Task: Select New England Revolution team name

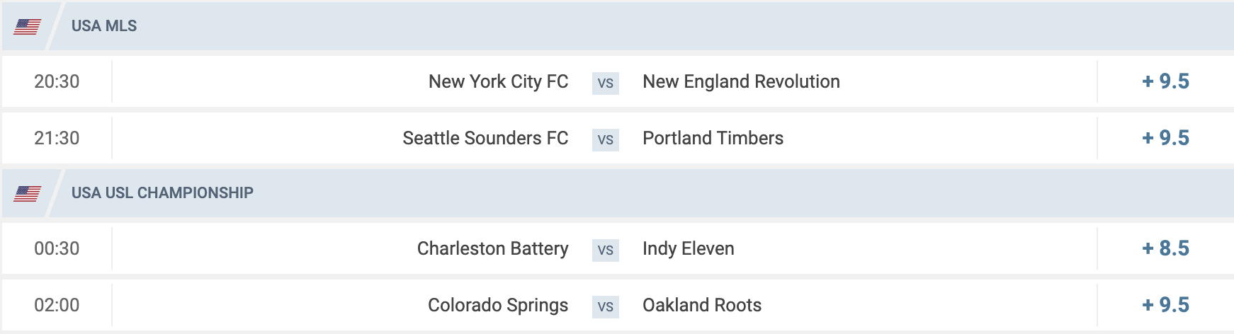Action: (741, 81)
